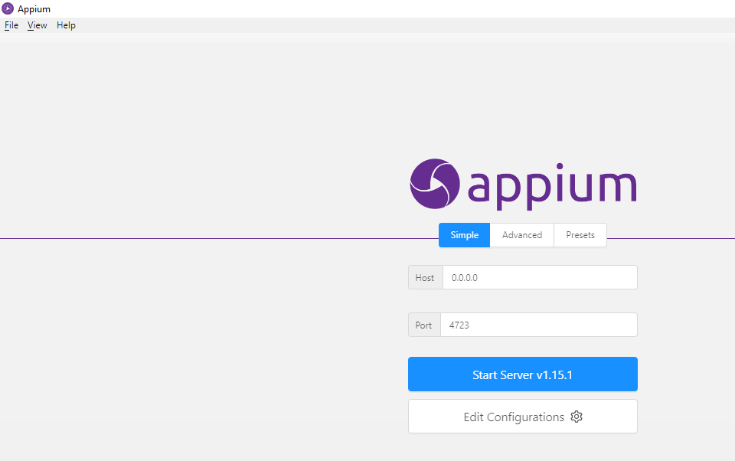
Task: Open the File menu
Action: click(x=11, y=25)
